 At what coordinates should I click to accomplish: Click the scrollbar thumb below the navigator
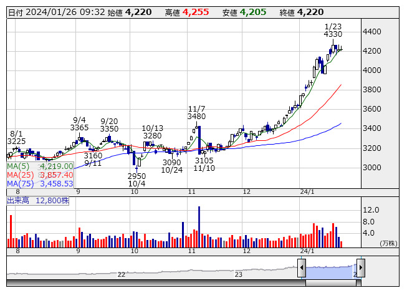point(331,282)
